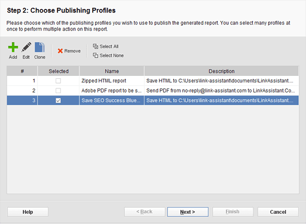This screenshot has width=306, height=224.
Task: Click the Clone profile icon
Action: (x=39, y=47)
